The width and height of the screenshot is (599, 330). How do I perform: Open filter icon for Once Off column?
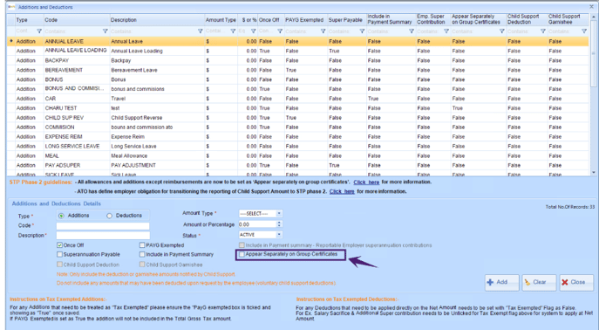[x=280, y=31]
